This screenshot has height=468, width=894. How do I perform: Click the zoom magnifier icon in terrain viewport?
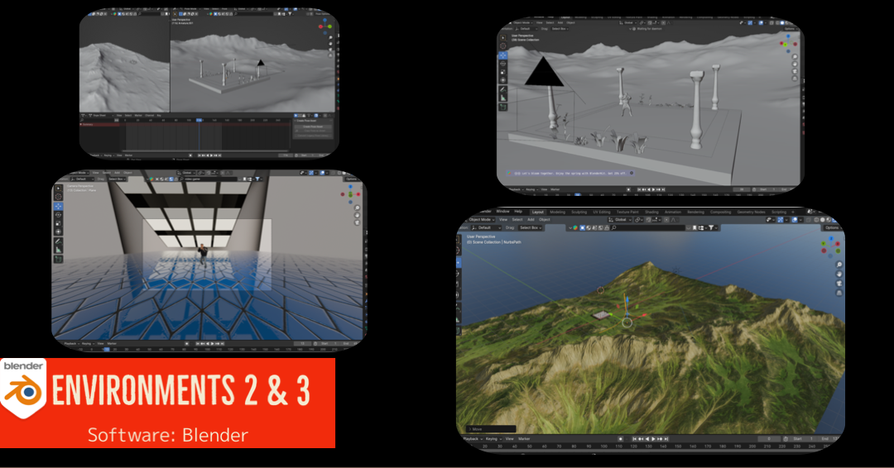coord(839,265)
